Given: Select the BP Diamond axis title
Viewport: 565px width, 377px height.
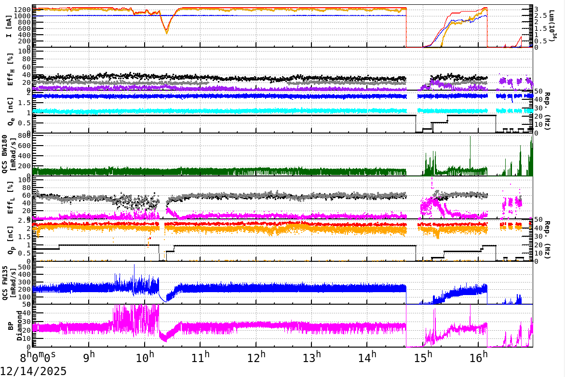Looking at the screenshot, I should pos(15,325).
